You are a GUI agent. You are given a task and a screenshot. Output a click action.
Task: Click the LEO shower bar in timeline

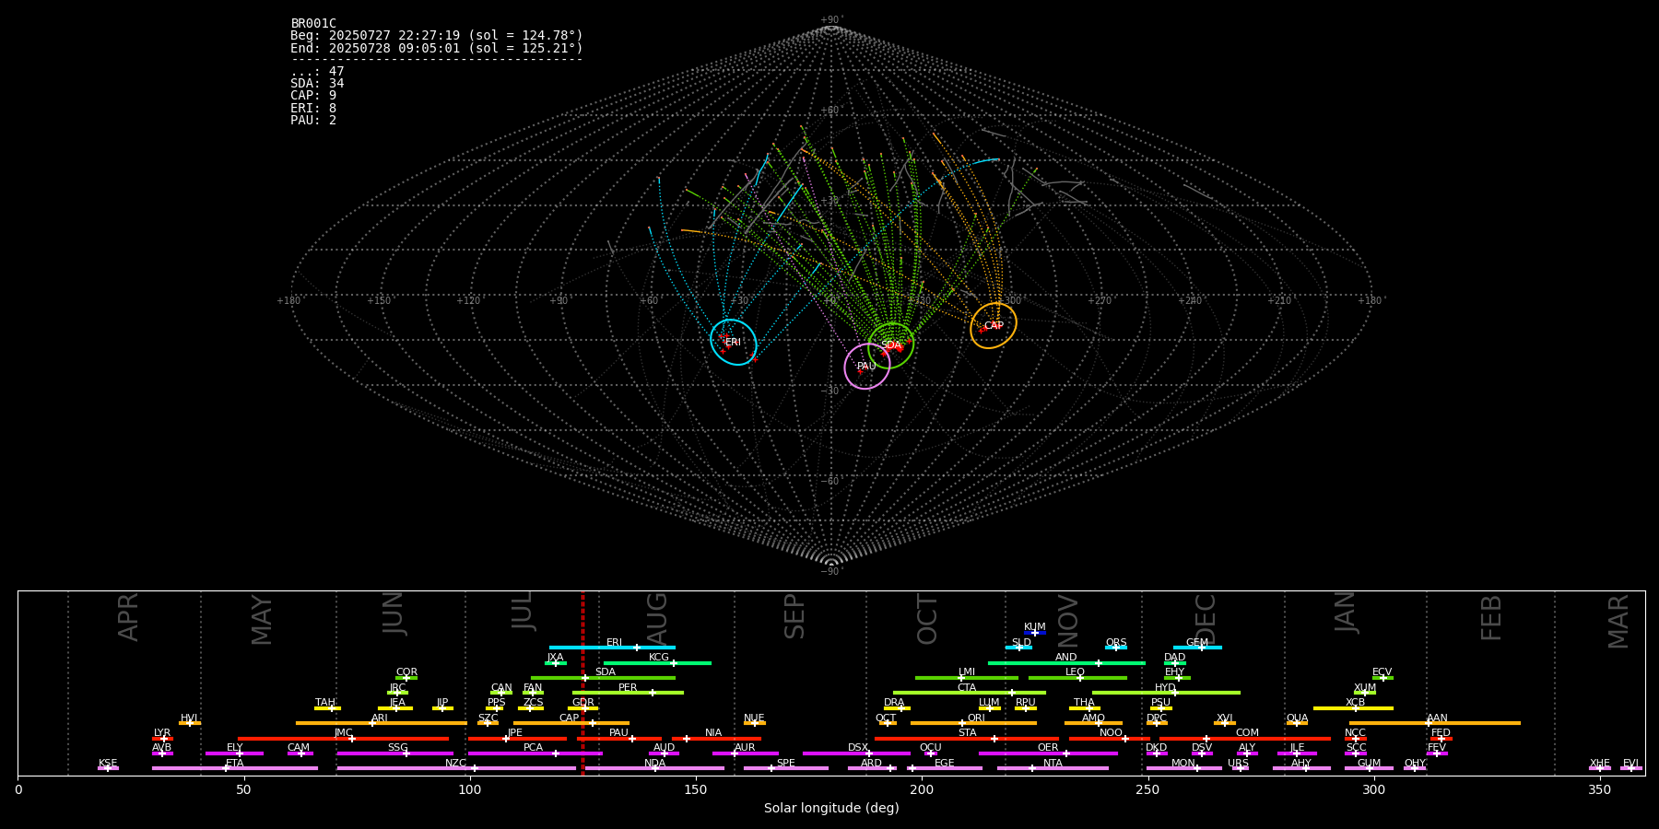1077,678
